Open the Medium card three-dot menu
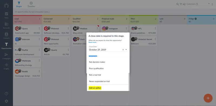This screenshot has height=106, width=216. [97, 28]
